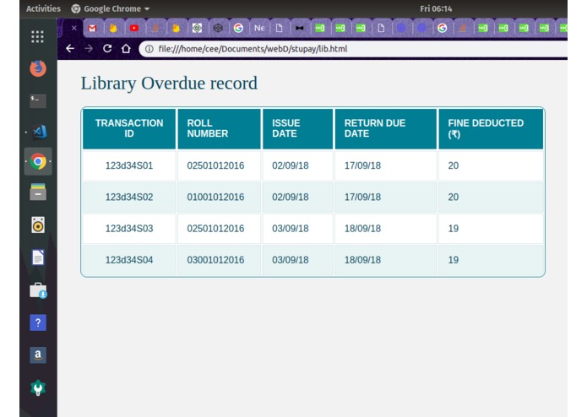Screen dimensions: 587x417
Task: Click the Chrome home button
Action: point(126,49)
